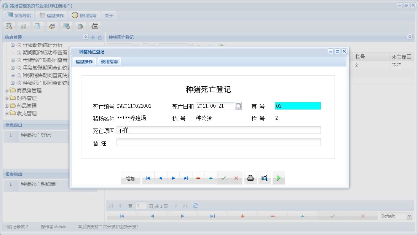418x235 pixels.
Task: Click the 死亡日期 date field
Action: (215, 106)
